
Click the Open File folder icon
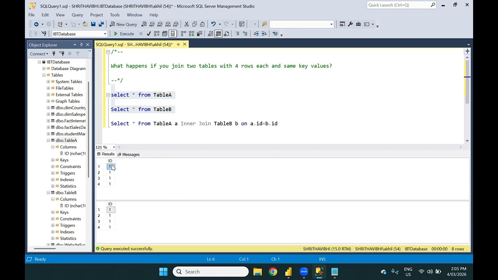(x=85, y=24)
